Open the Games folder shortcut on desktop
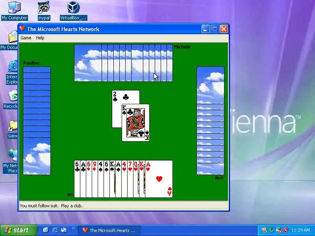The width and height of the screenshot is (315, 236). tap(13, 129)
